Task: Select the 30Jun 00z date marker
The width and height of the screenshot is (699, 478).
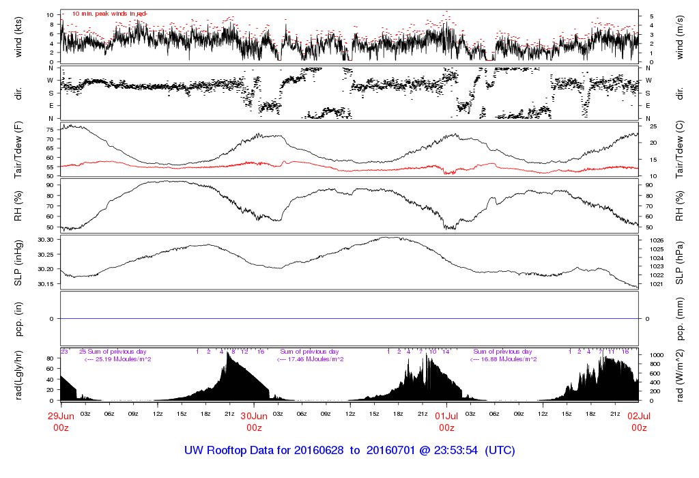Action: (254, 421)
